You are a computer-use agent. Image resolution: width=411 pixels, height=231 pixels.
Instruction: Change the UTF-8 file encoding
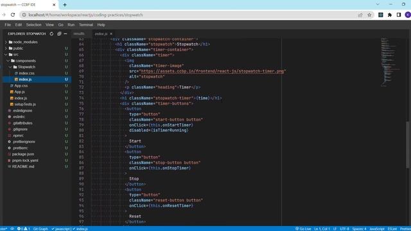point(344,228)
